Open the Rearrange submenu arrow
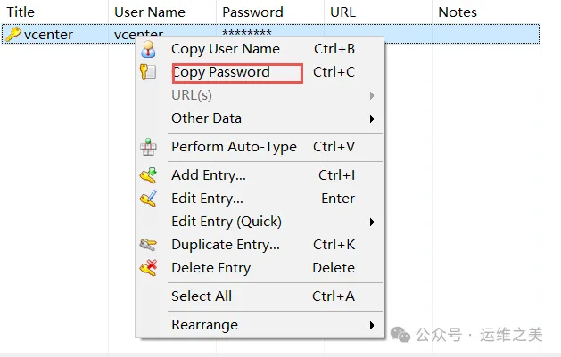 (371, 325)
